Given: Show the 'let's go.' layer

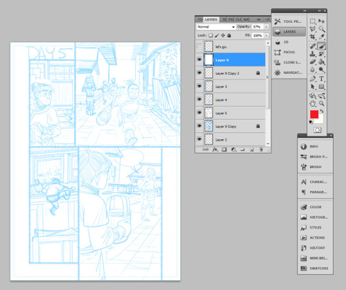Looking at the screenshot, I should pyautogui.click(x=199, y=46).
